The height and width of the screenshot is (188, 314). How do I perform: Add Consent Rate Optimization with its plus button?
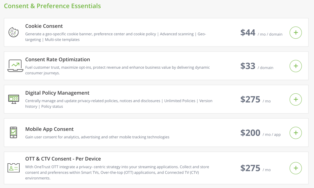[x=296, y=66]
